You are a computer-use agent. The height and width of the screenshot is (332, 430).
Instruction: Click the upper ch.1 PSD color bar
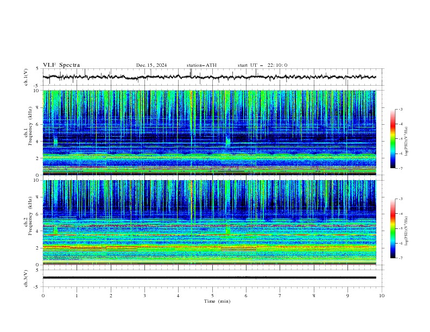point(393,139)
